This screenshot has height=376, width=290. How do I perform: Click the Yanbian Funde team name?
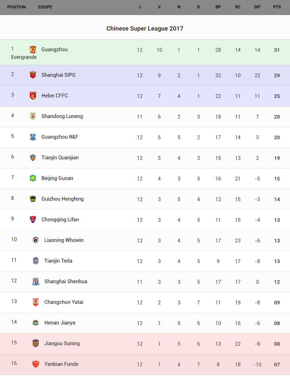(x=61, y=364)
